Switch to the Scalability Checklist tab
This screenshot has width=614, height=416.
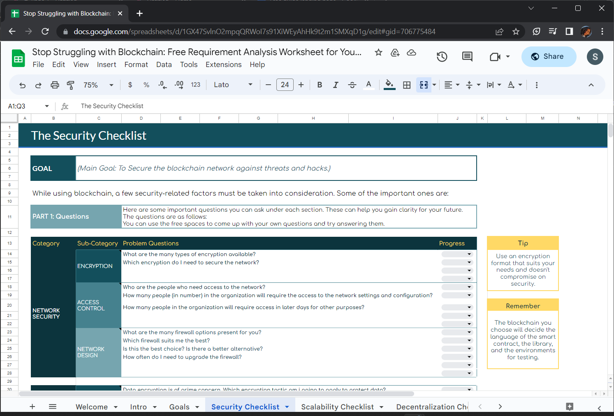(x=337, y=407)
